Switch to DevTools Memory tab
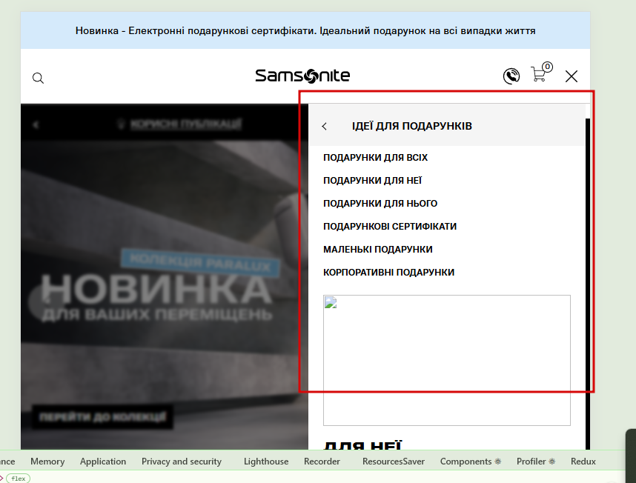Viewport: 636px width, 483px height. [47, 461]
